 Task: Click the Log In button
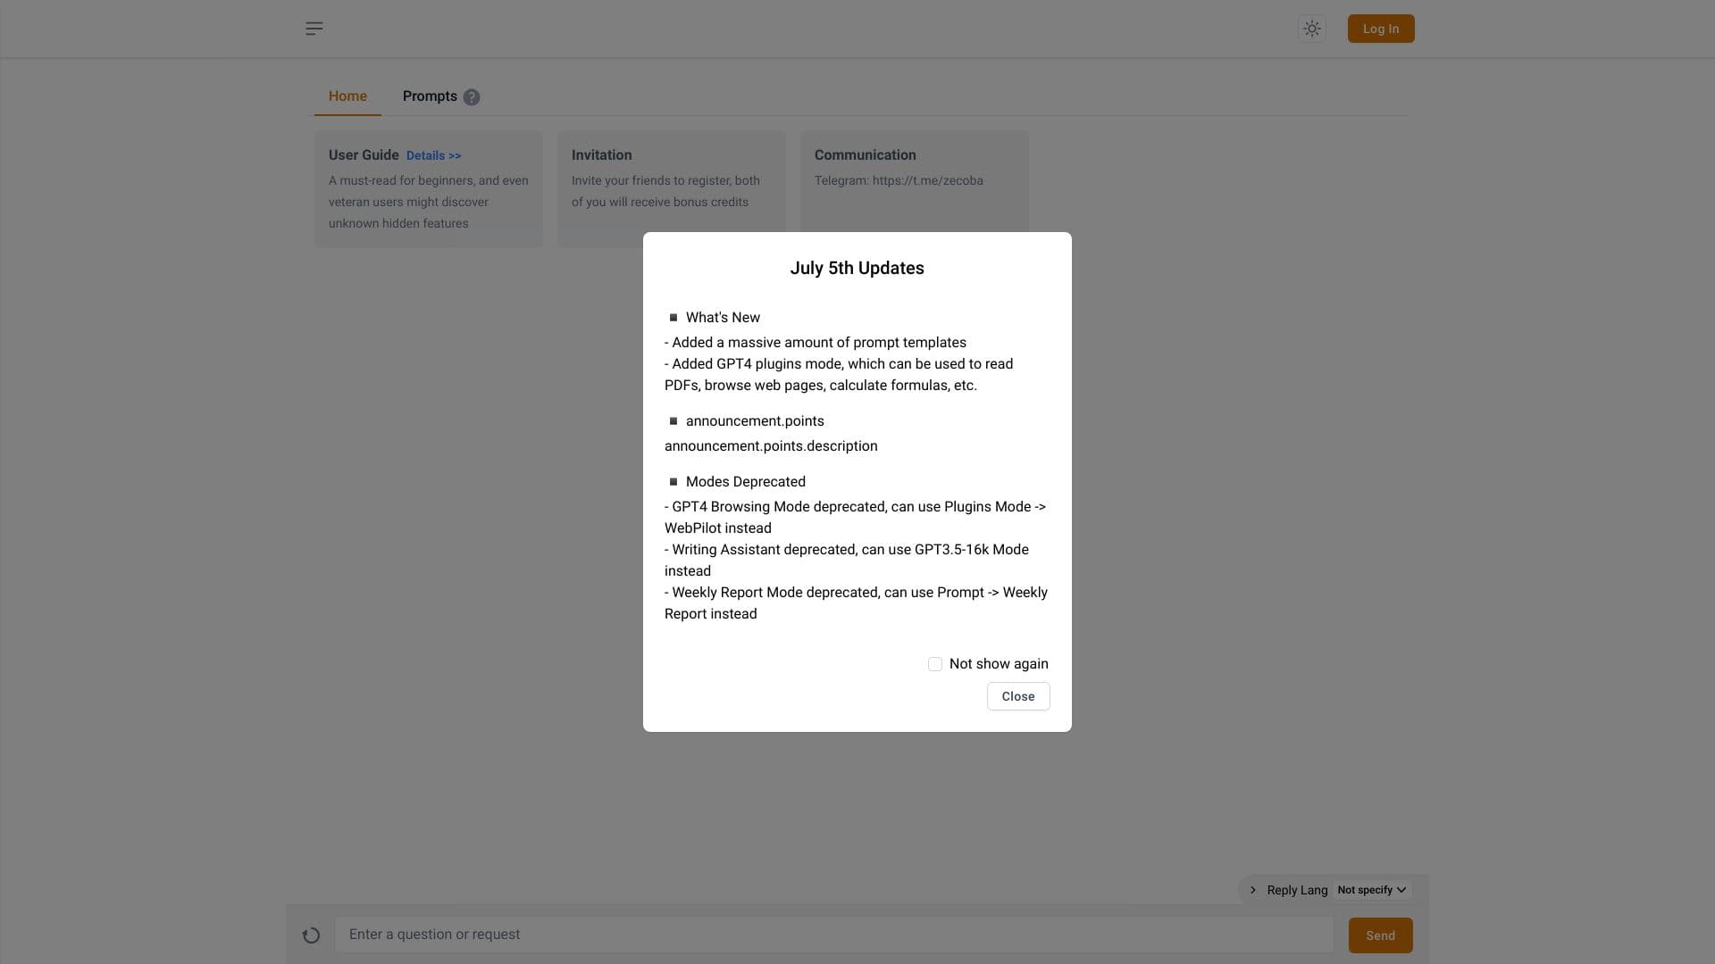[x=1380, y=28]
